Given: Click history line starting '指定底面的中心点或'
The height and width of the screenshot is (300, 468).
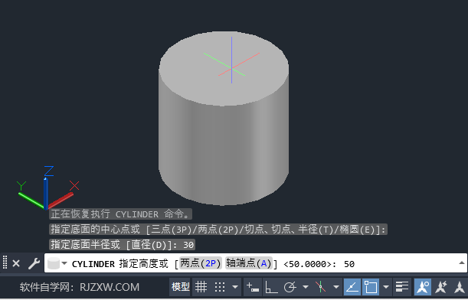Looking at the screenshot, I should (218, 229).
